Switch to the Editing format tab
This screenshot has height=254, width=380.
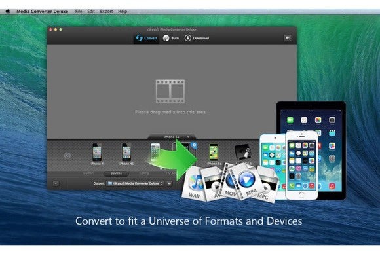coord(144,173)
